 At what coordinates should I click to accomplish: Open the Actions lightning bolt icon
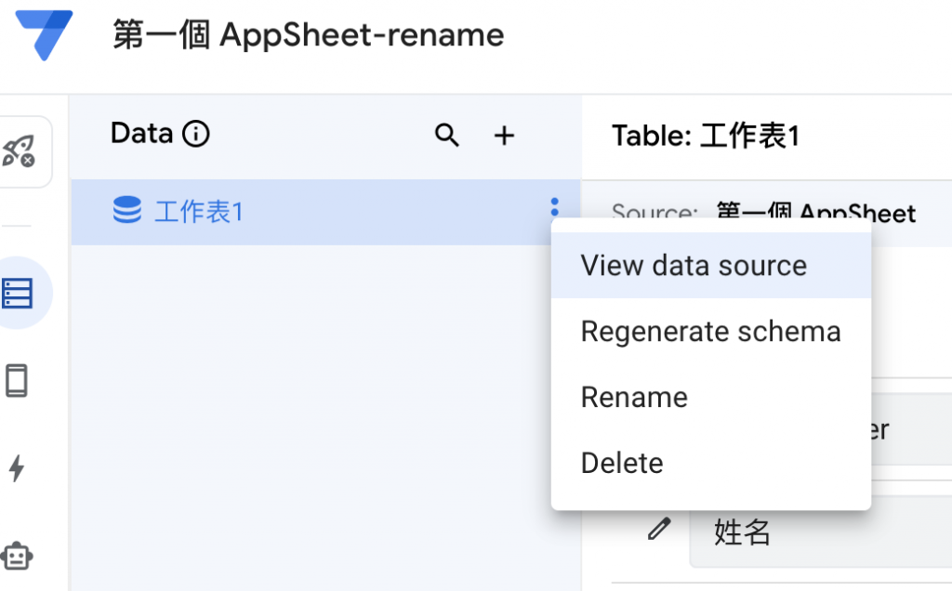[x=17, y=468]
